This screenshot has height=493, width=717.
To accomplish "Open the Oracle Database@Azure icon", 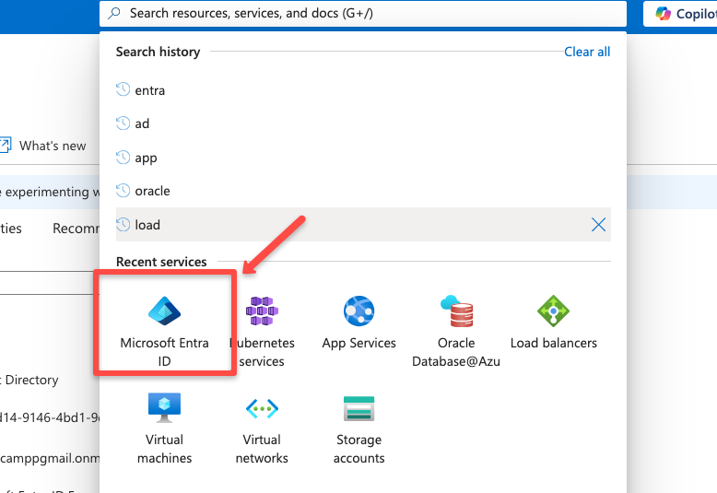I will (456, 311).
